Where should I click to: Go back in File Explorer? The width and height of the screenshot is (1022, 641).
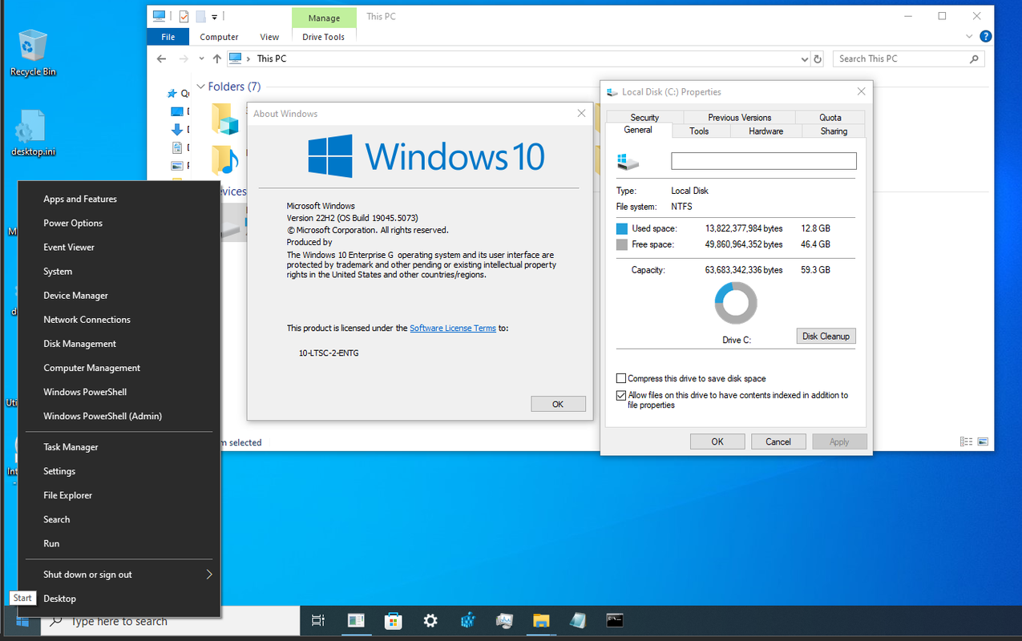tap(162, 58)
